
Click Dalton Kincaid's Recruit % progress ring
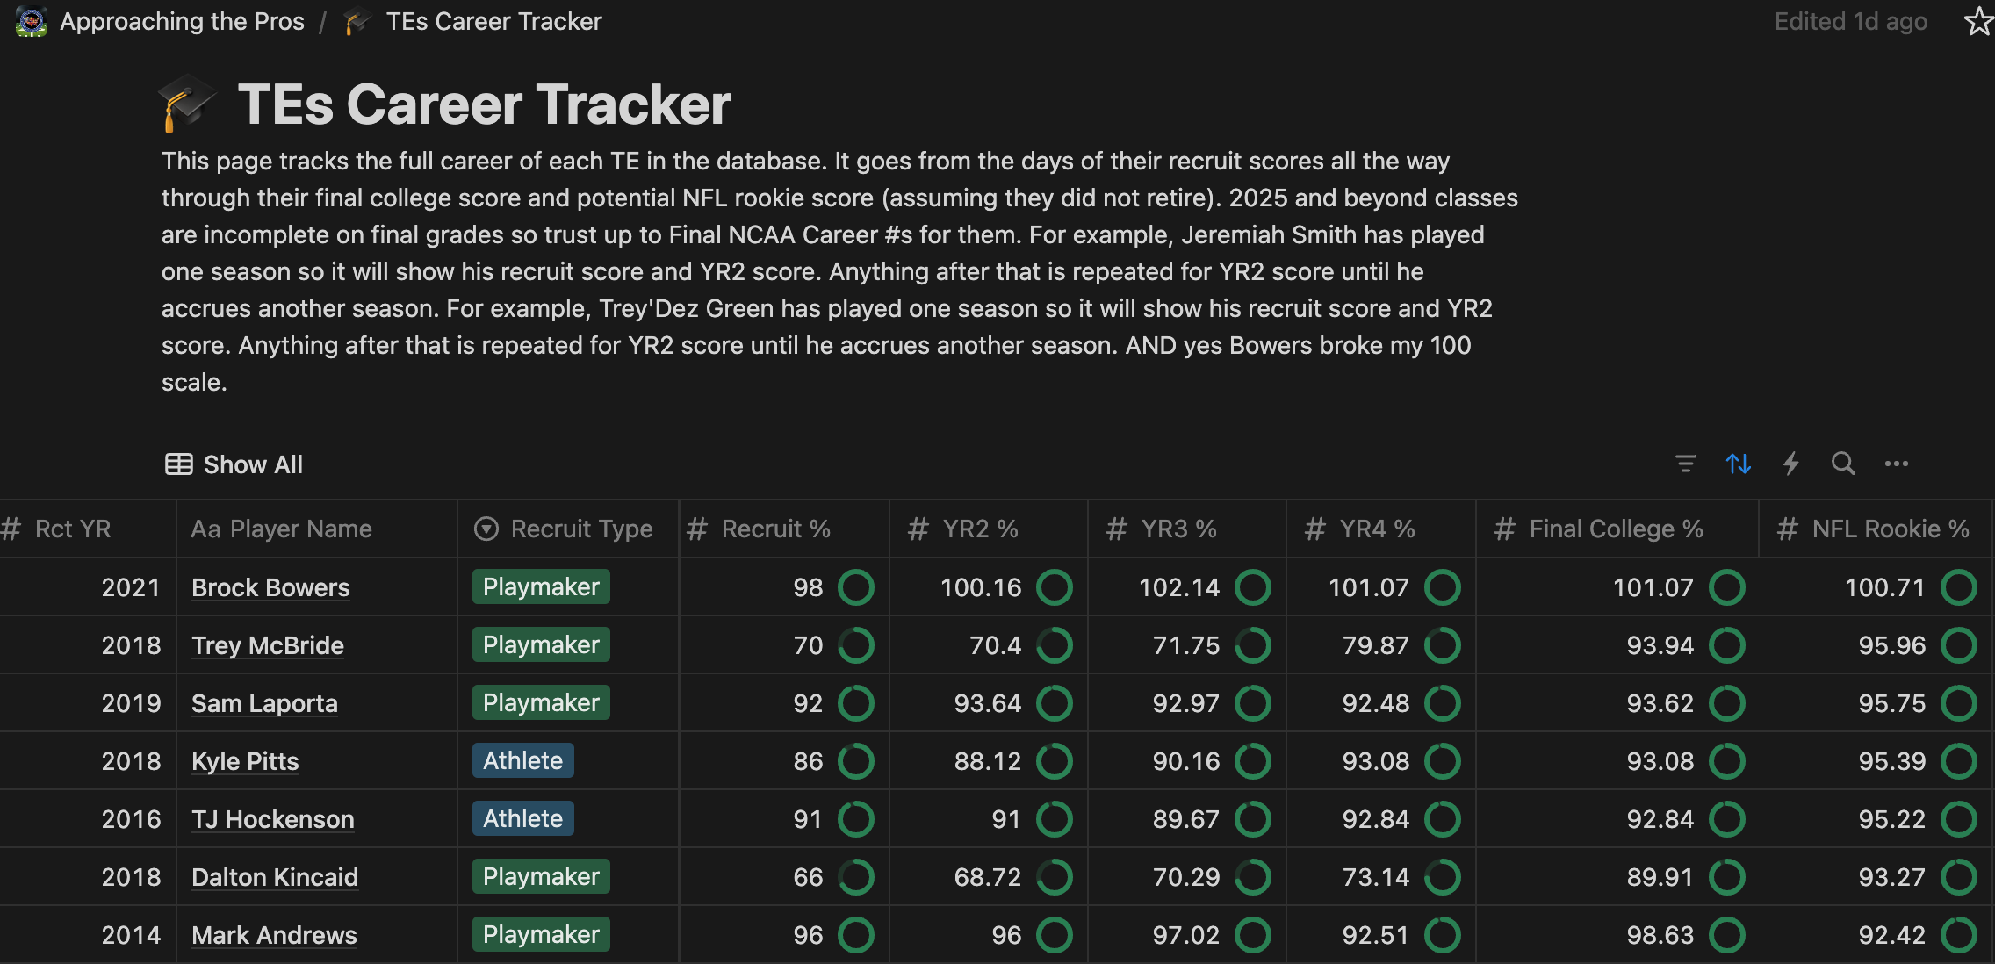click(x=855, y=877)
